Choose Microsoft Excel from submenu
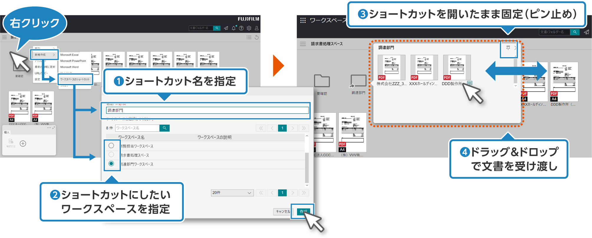 (x=70, y=55)
